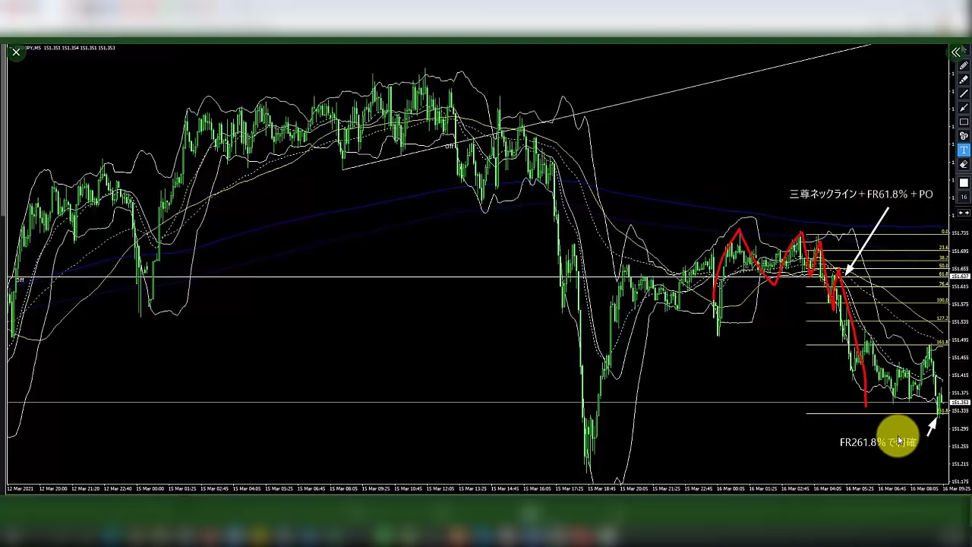Select the highlighter marker tool

(x=964, y=80)
